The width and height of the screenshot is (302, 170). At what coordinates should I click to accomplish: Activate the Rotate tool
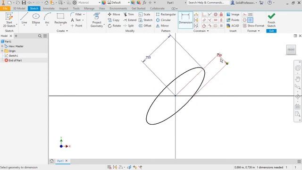114,25
